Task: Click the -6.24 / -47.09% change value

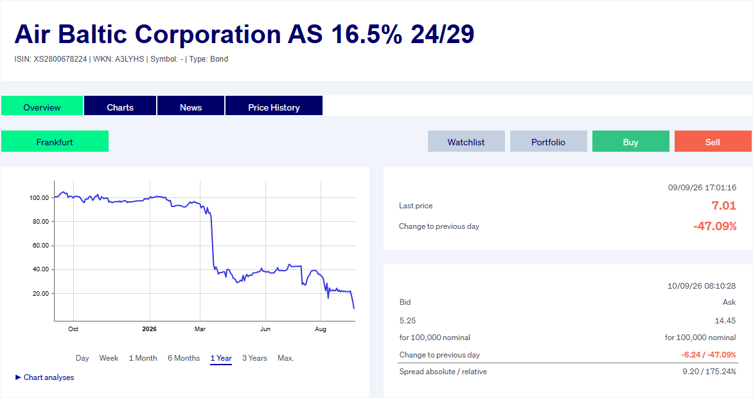Action: [708, 355]
